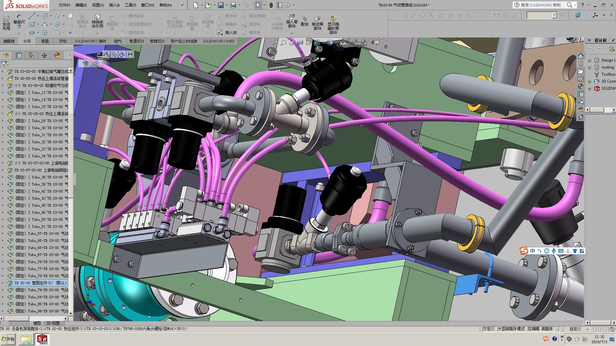Switch to the ConfigurationManager tab icon

(31, 55)
